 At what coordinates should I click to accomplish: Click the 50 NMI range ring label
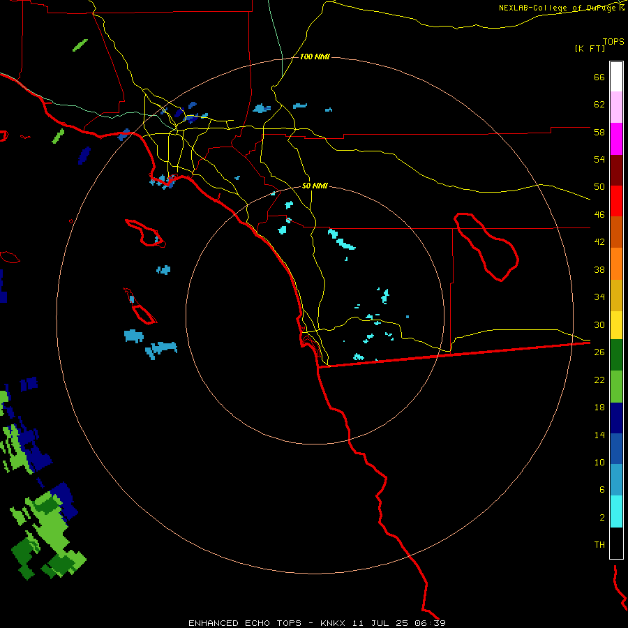[x=315, y=186]
